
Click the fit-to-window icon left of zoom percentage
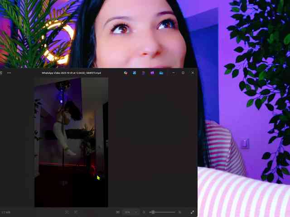click(118, 212)
